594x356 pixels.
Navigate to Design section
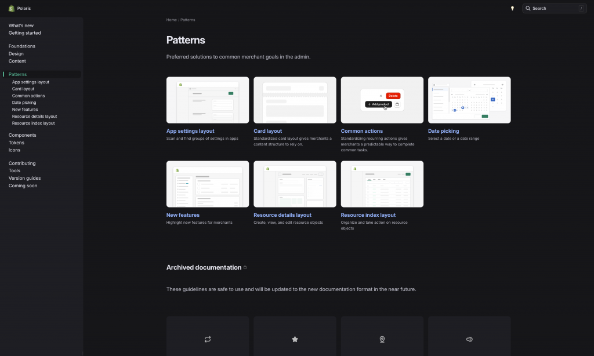(16, 54)
